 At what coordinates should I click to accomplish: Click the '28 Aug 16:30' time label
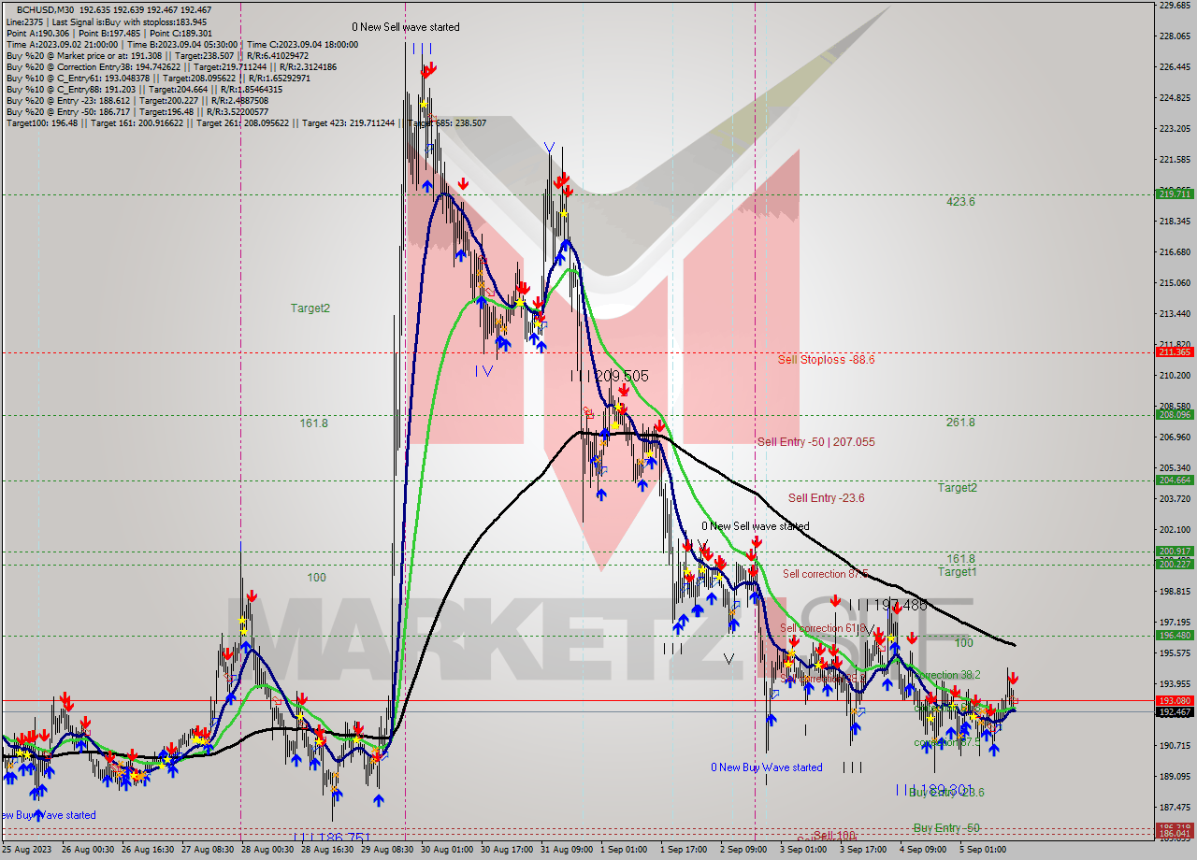(327, 850)
